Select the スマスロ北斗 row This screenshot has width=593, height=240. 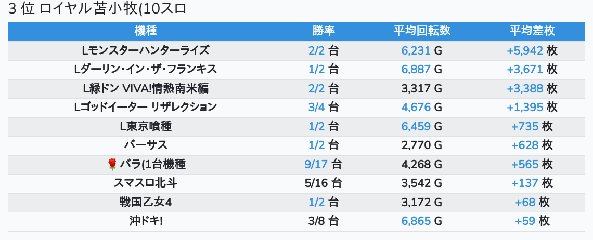pos(296,184)
